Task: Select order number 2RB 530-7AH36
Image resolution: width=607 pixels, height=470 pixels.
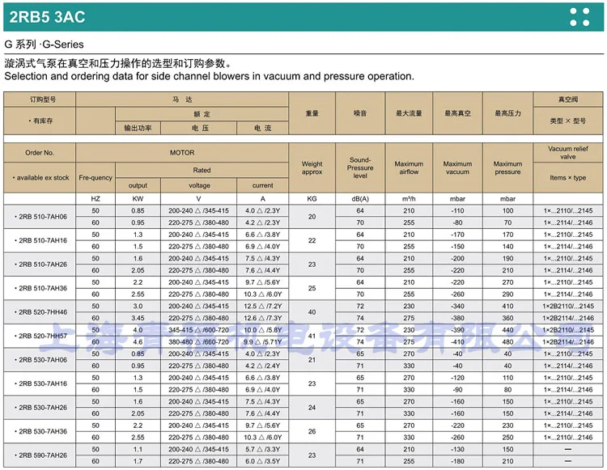Action: (x=40, y=431)
